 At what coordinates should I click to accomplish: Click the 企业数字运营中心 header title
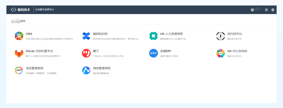coord(45,9)
